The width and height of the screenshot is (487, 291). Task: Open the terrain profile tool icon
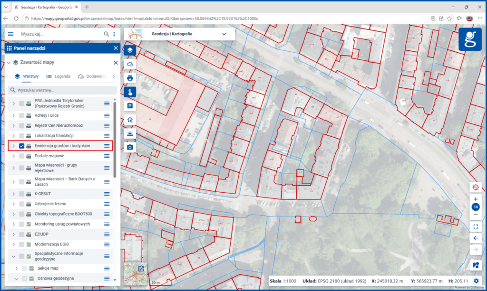[x=130, y=133]
